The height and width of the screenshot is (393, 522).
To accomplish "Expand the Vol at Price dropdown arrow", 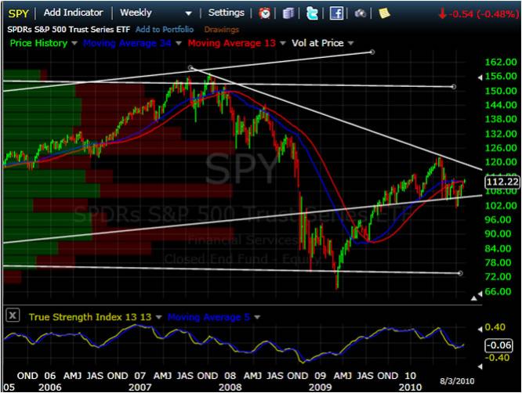I will (x=350, y=43).
